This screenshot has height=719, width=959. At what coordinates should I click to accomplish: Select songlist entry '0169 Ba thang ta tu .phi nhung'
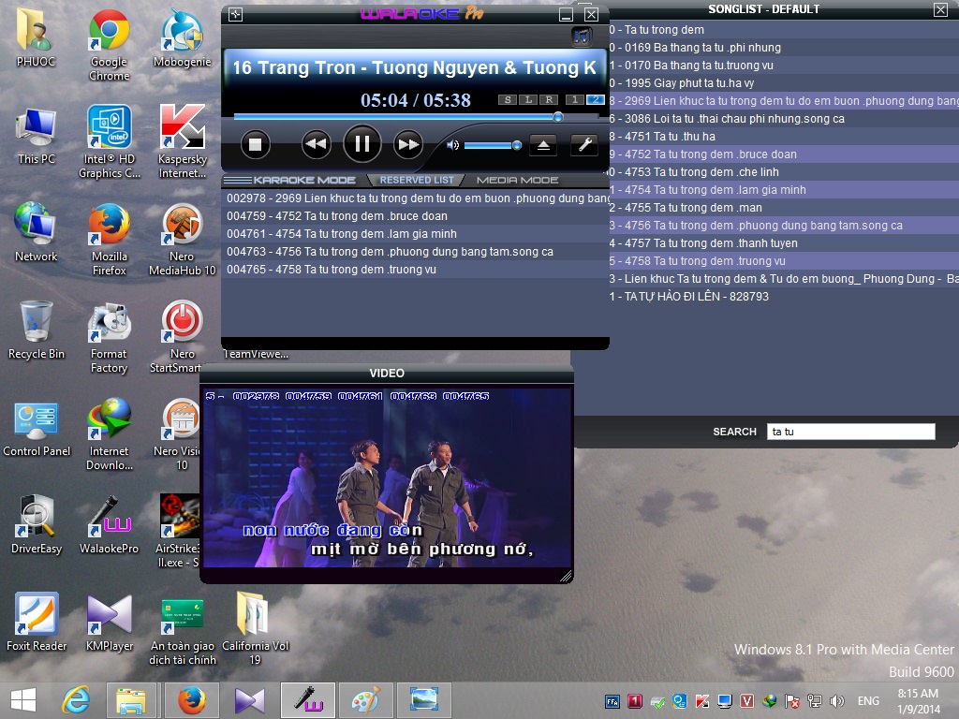pos(784,47)
